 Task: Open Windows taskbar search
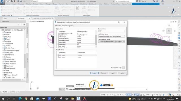pyautogui.click(x=8, y=98)
